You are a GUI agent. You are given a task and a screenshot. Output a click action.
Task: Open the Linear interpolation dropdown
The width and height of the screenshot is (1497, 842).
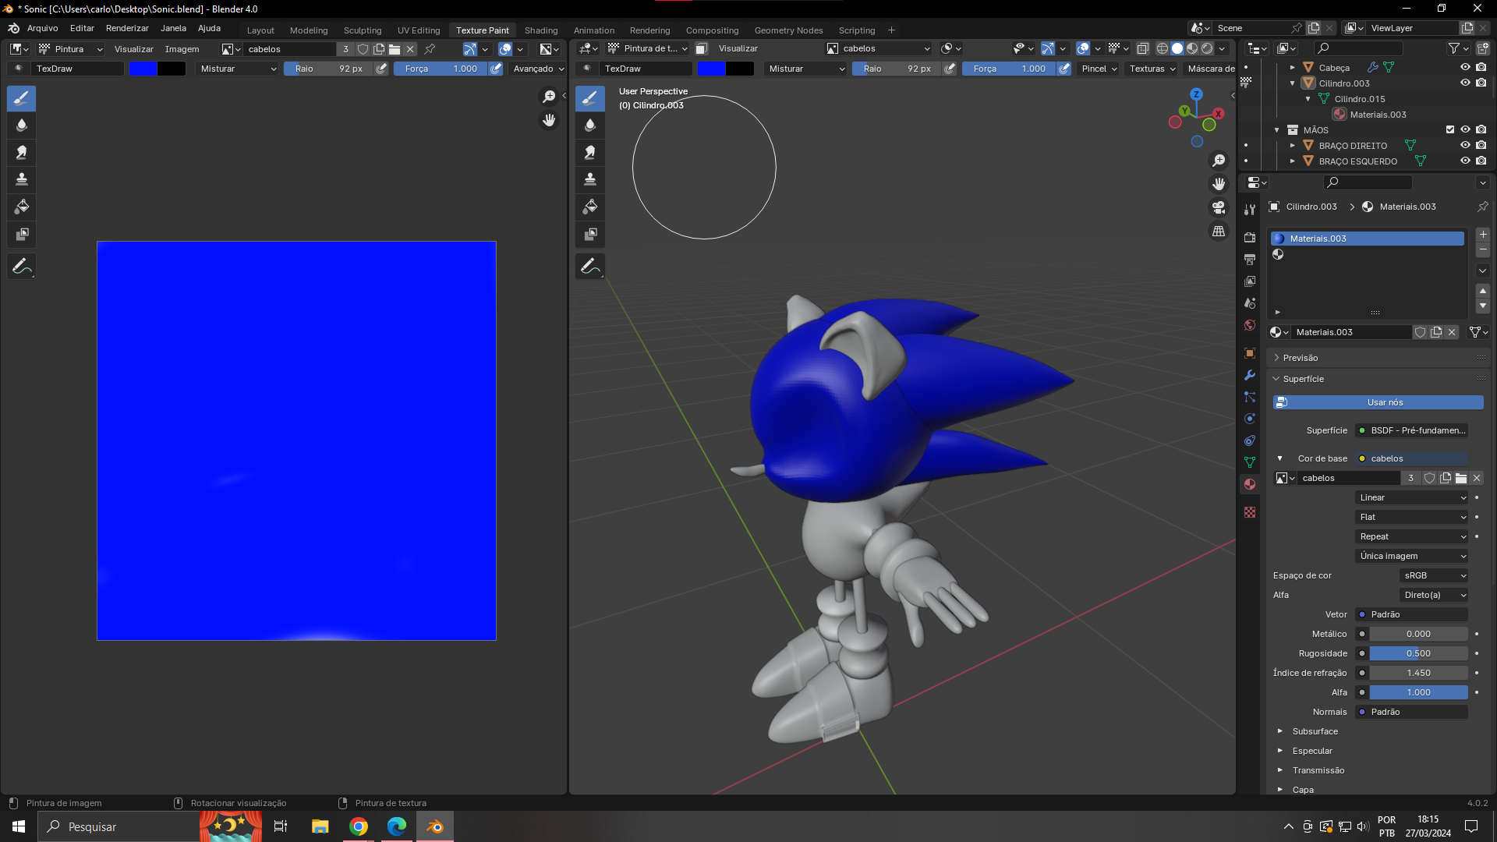[1412, 497]
